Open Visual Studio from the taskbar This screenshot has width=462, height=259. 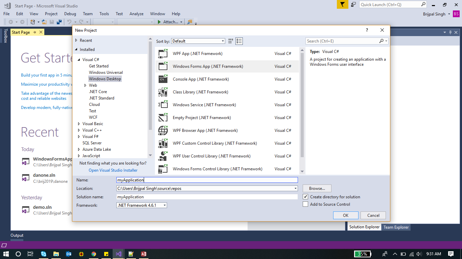118,254
